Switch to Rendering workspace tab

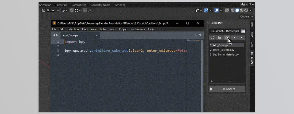61,5
